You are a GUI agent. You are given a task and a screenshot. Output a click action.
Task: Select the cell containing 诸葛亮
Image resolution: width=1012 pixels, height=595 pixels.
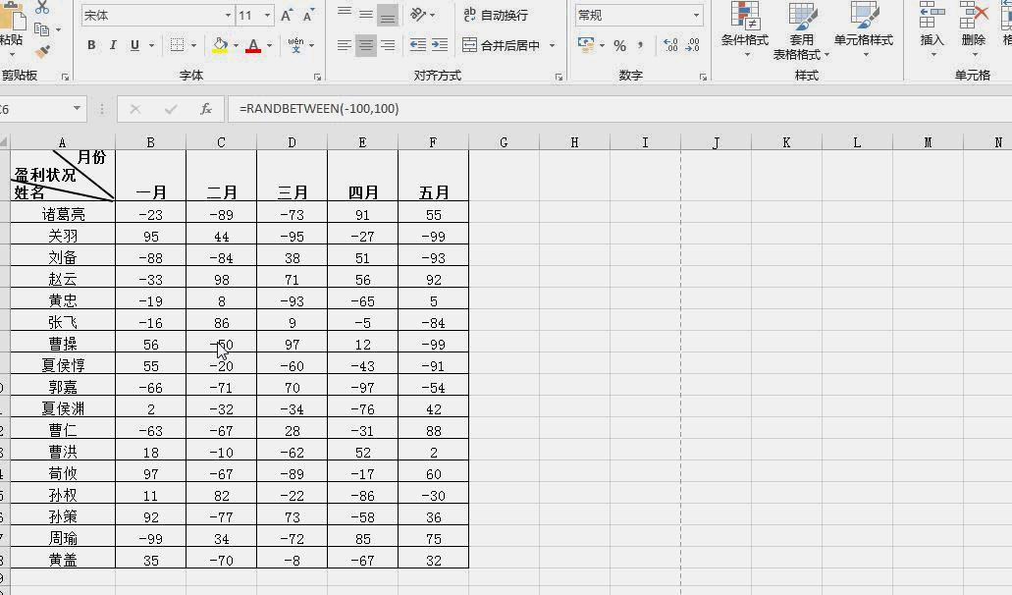click(63, 214)
